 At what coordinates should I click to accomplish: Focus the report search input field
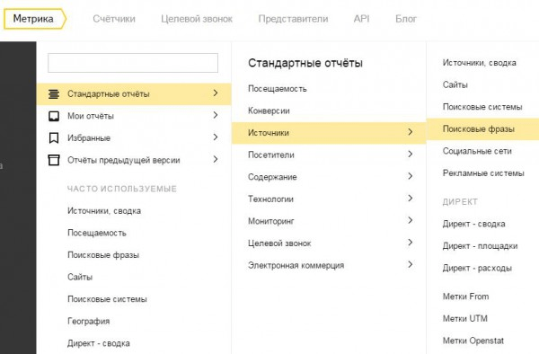point(133,63)
